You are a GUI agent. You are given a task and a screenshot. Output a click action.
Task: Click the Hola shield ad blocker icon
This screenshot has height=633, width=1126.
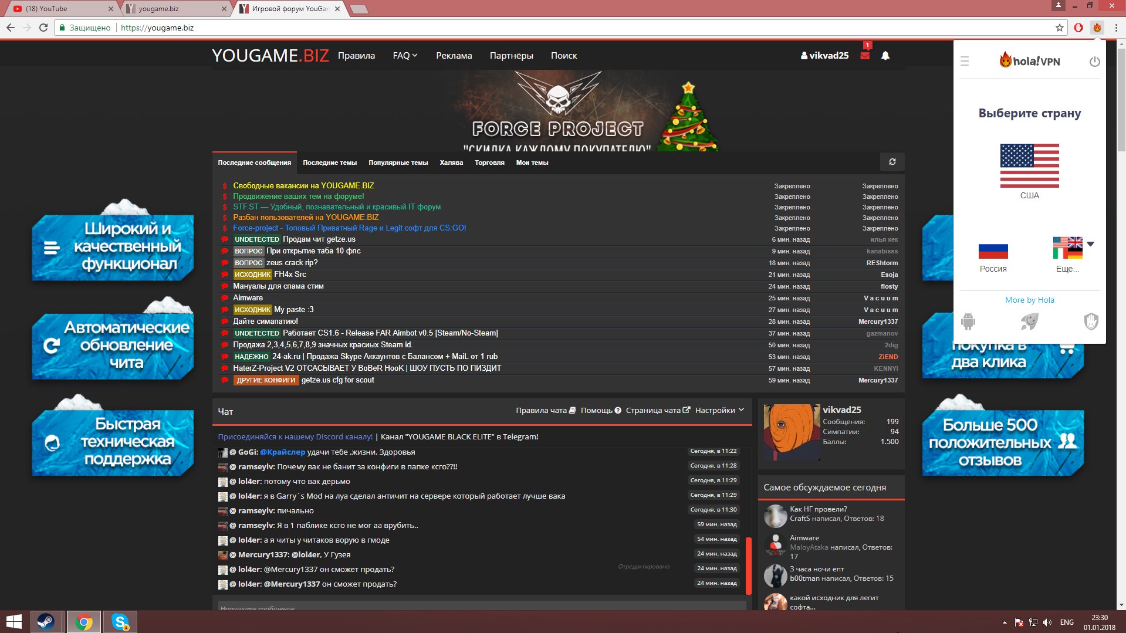coord(1091,321)
